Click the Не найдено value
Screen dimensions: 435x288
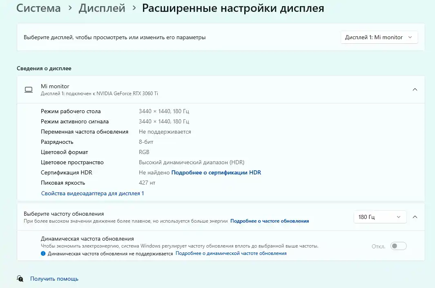pyautogui.click(x=154, y=172)
